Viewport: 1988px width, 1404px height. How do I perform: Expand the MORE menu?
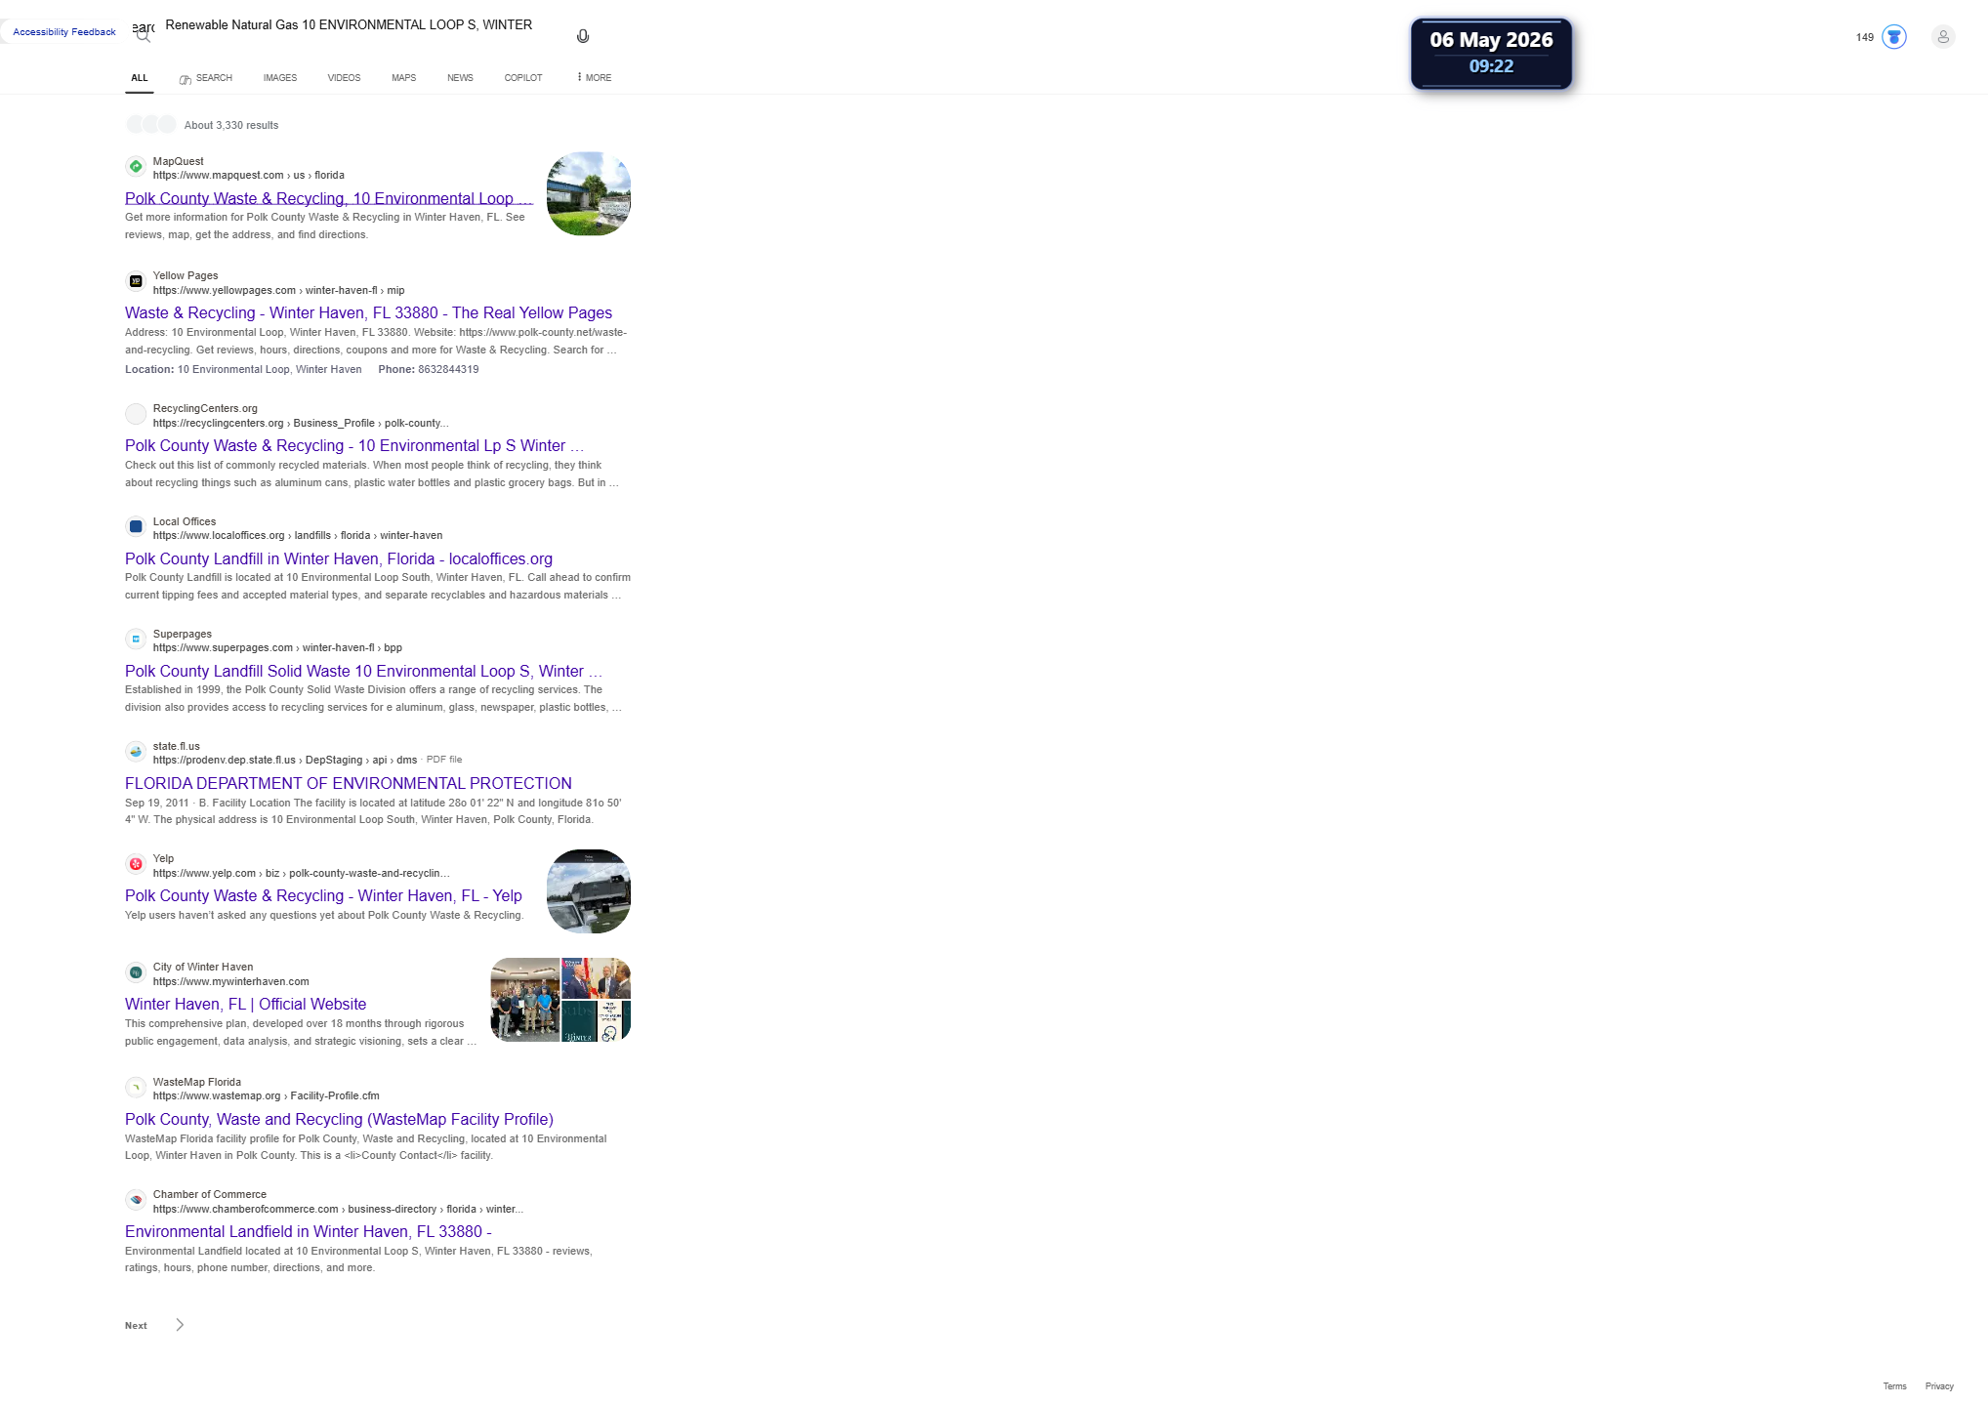click(595, 78)
